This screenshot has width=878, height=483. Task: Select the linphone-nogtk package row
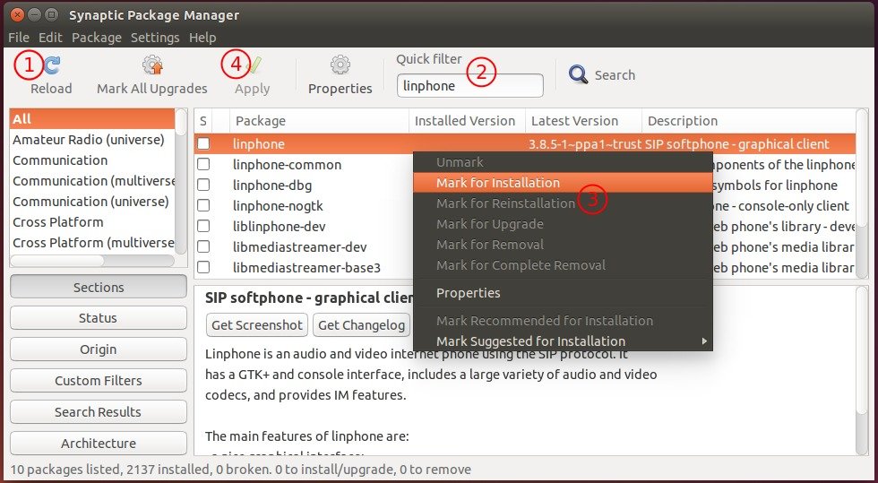coord(304,206)
